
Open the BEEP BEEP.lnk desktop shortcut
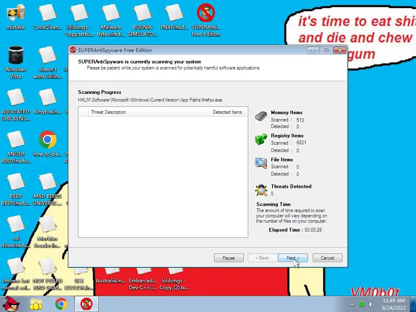(16, 189)
